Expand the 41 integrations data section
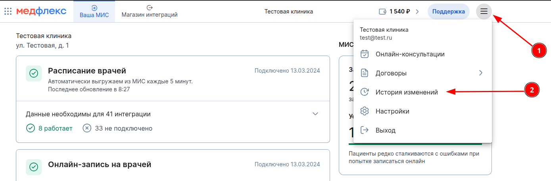This screenshot has height=181, width=551. click(315, 114)
